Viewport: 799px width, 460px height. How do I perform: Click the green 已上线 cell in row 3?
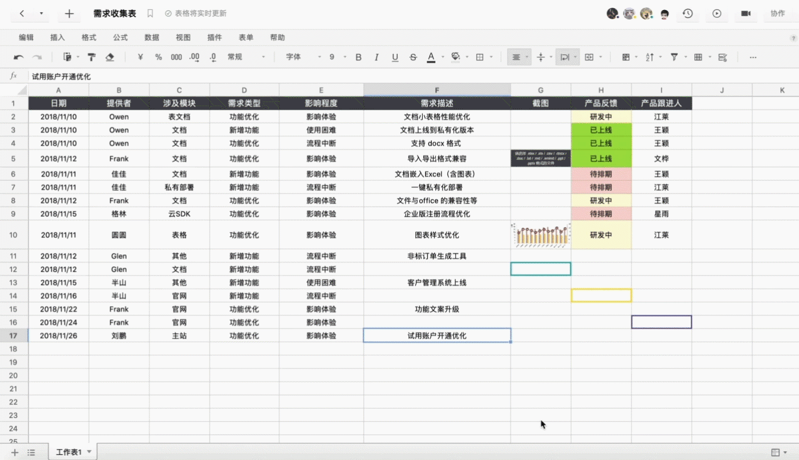601,130
